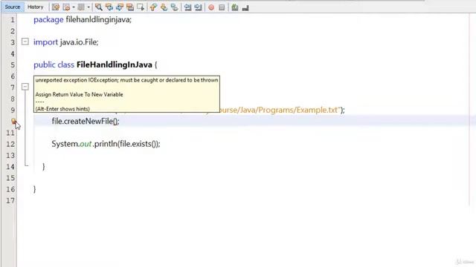Click 'Assign Return Value To New Variable' hint

[80, 94]
